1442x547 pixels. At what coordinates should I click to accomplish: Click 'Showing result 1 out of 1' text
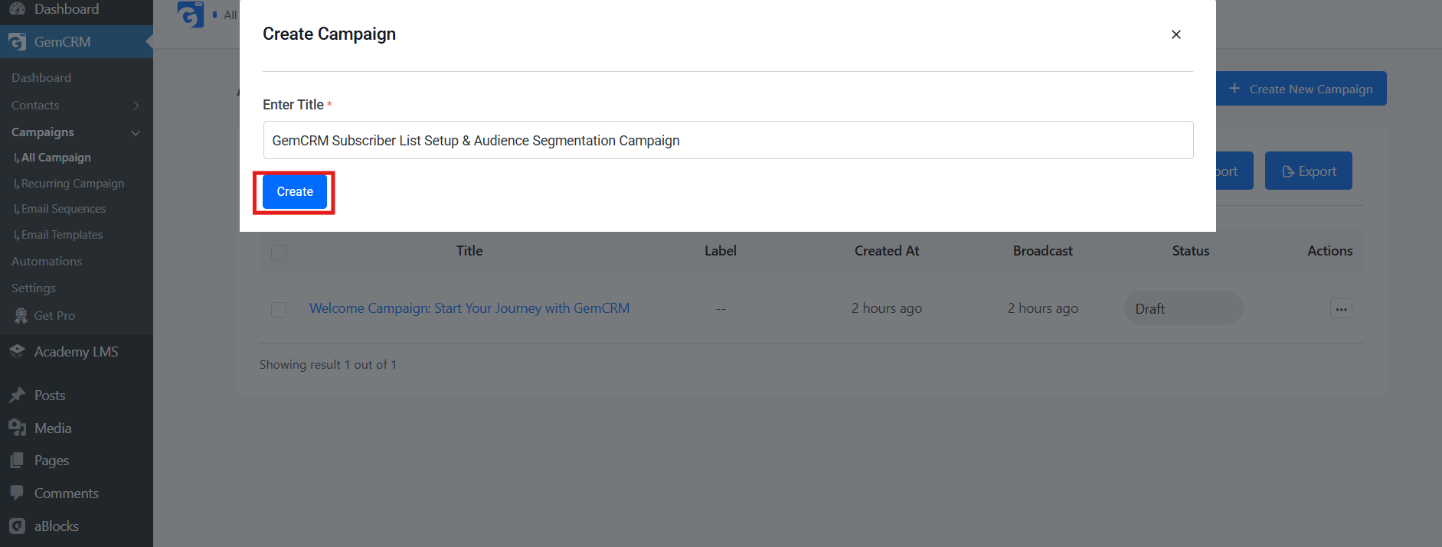tap(328, 365)
